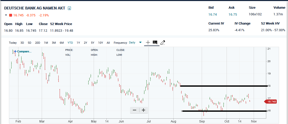Click the red 16.745 price marker on axis

(270, 102)
